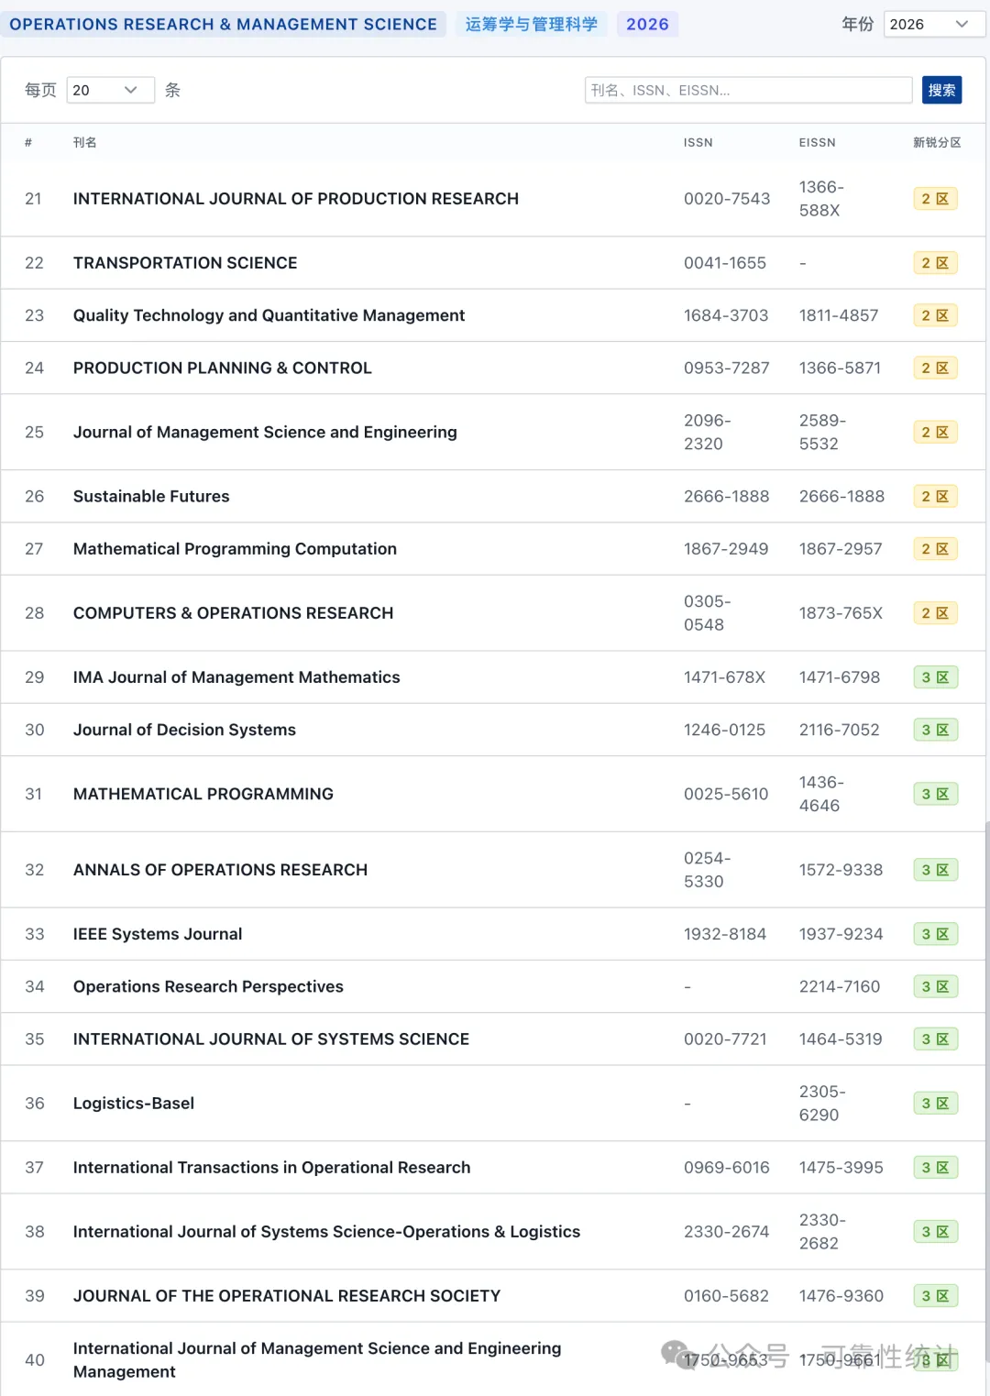Click the 新锐分区 column header

[937, 142]
